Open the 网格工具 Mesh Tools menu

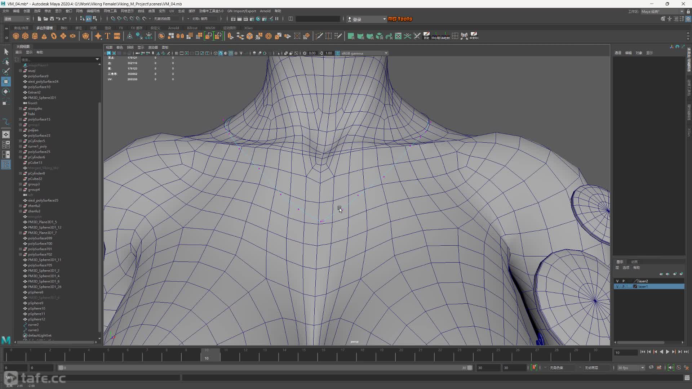(x=110, y=11)
